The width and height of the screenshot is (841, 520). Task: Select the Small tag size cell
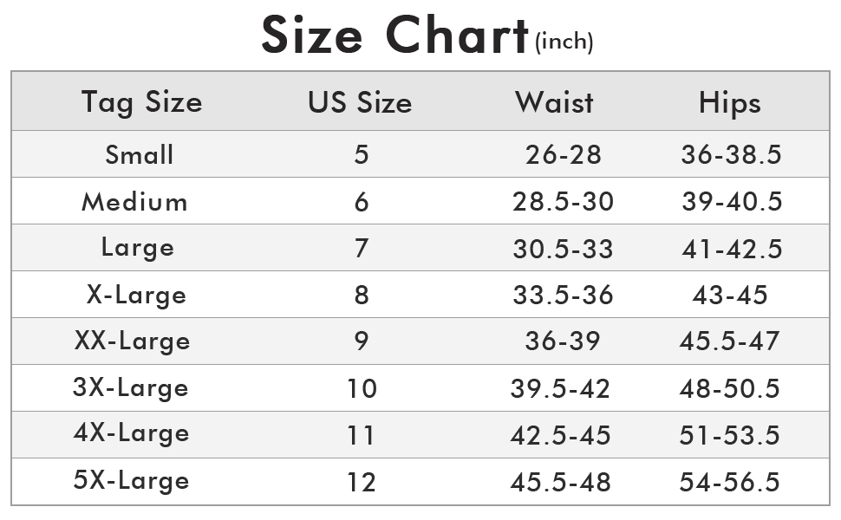(x=140, y=155)
